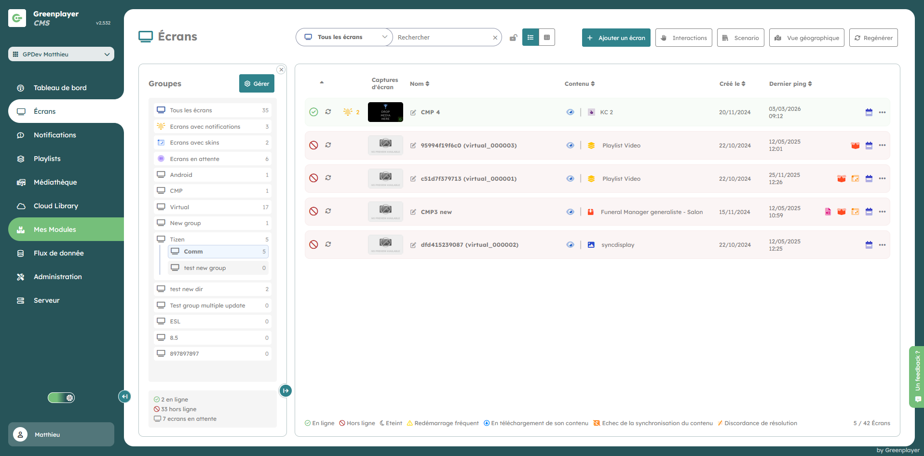The width and height of the screenshot is (924, 456).
Task: Go to Médiathèque in the sidebar
Action: tap(55, 182)
